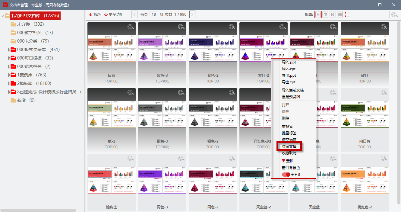Select the 我的PPT文档库 (17816) root
The width and height of the screenshot is (401, 212).
tap(35, 16)
